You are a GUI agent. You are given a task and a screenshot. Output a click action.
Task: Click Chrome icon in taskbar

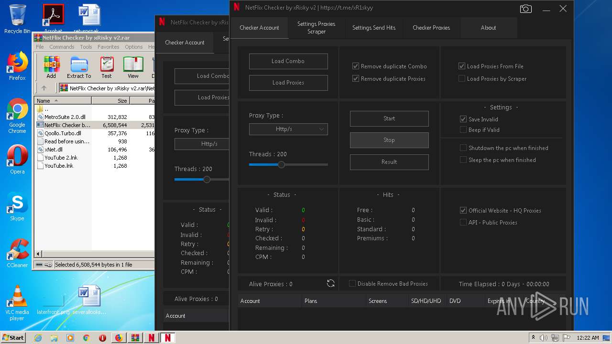click(x=86, y=338)
